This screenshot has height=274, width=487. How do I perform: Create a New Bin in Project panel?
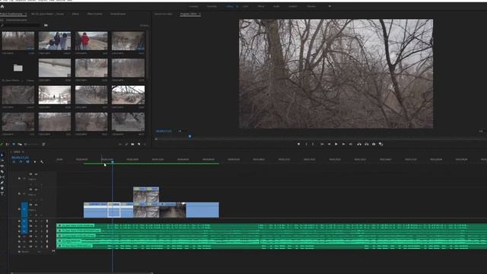pyautogui.click(x=132, y=144)
